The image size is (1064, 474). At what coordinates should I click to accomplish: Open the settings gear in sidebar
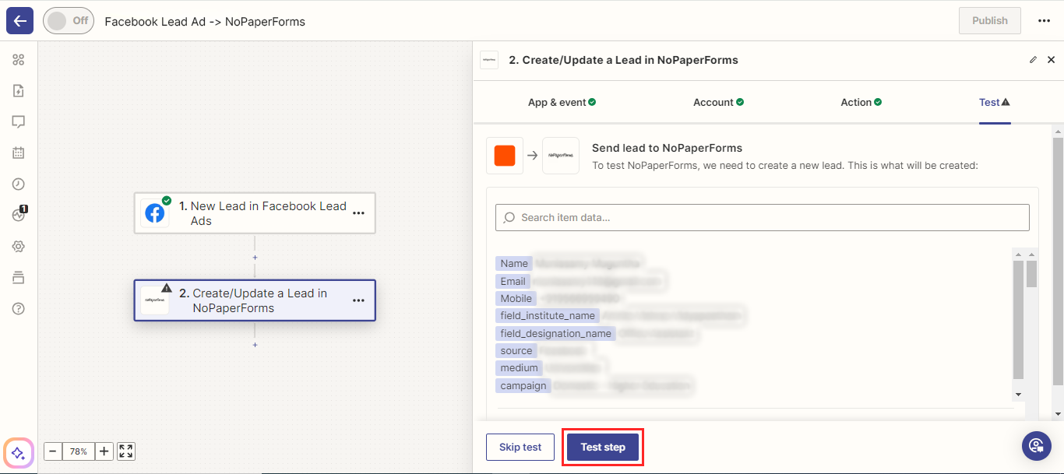click(19, 247)
